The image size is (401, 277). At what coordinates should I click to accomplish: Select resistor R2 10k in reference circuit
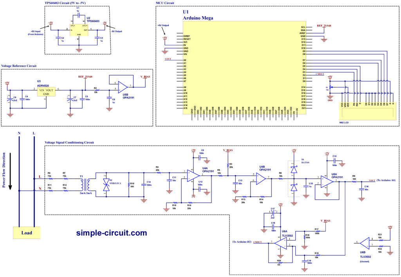click(97, 90)
